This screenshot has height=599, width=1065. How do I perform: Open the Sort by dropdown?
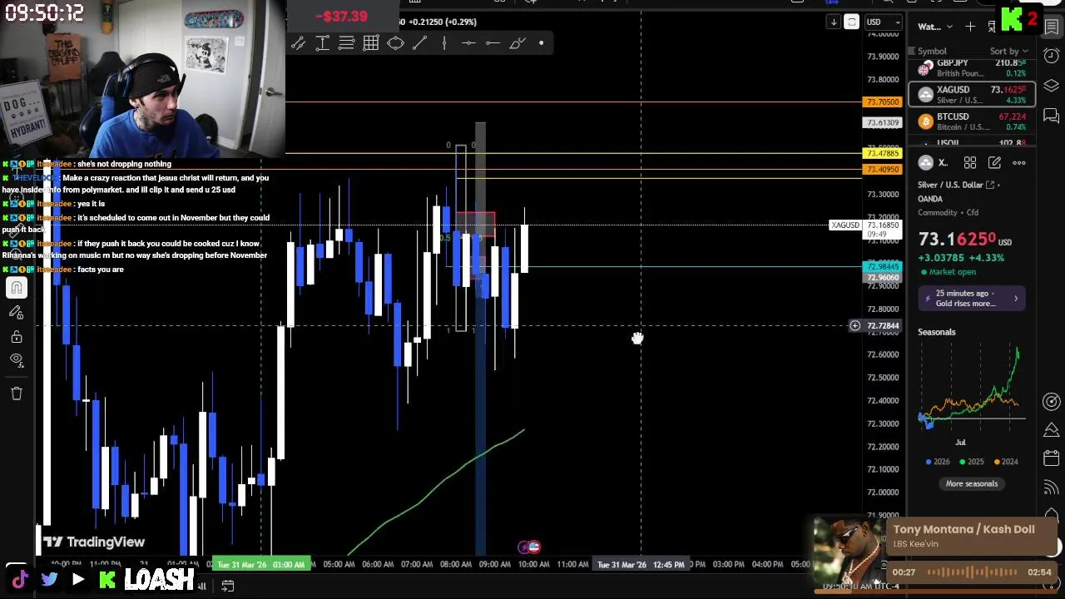[x=1008, y=51]
